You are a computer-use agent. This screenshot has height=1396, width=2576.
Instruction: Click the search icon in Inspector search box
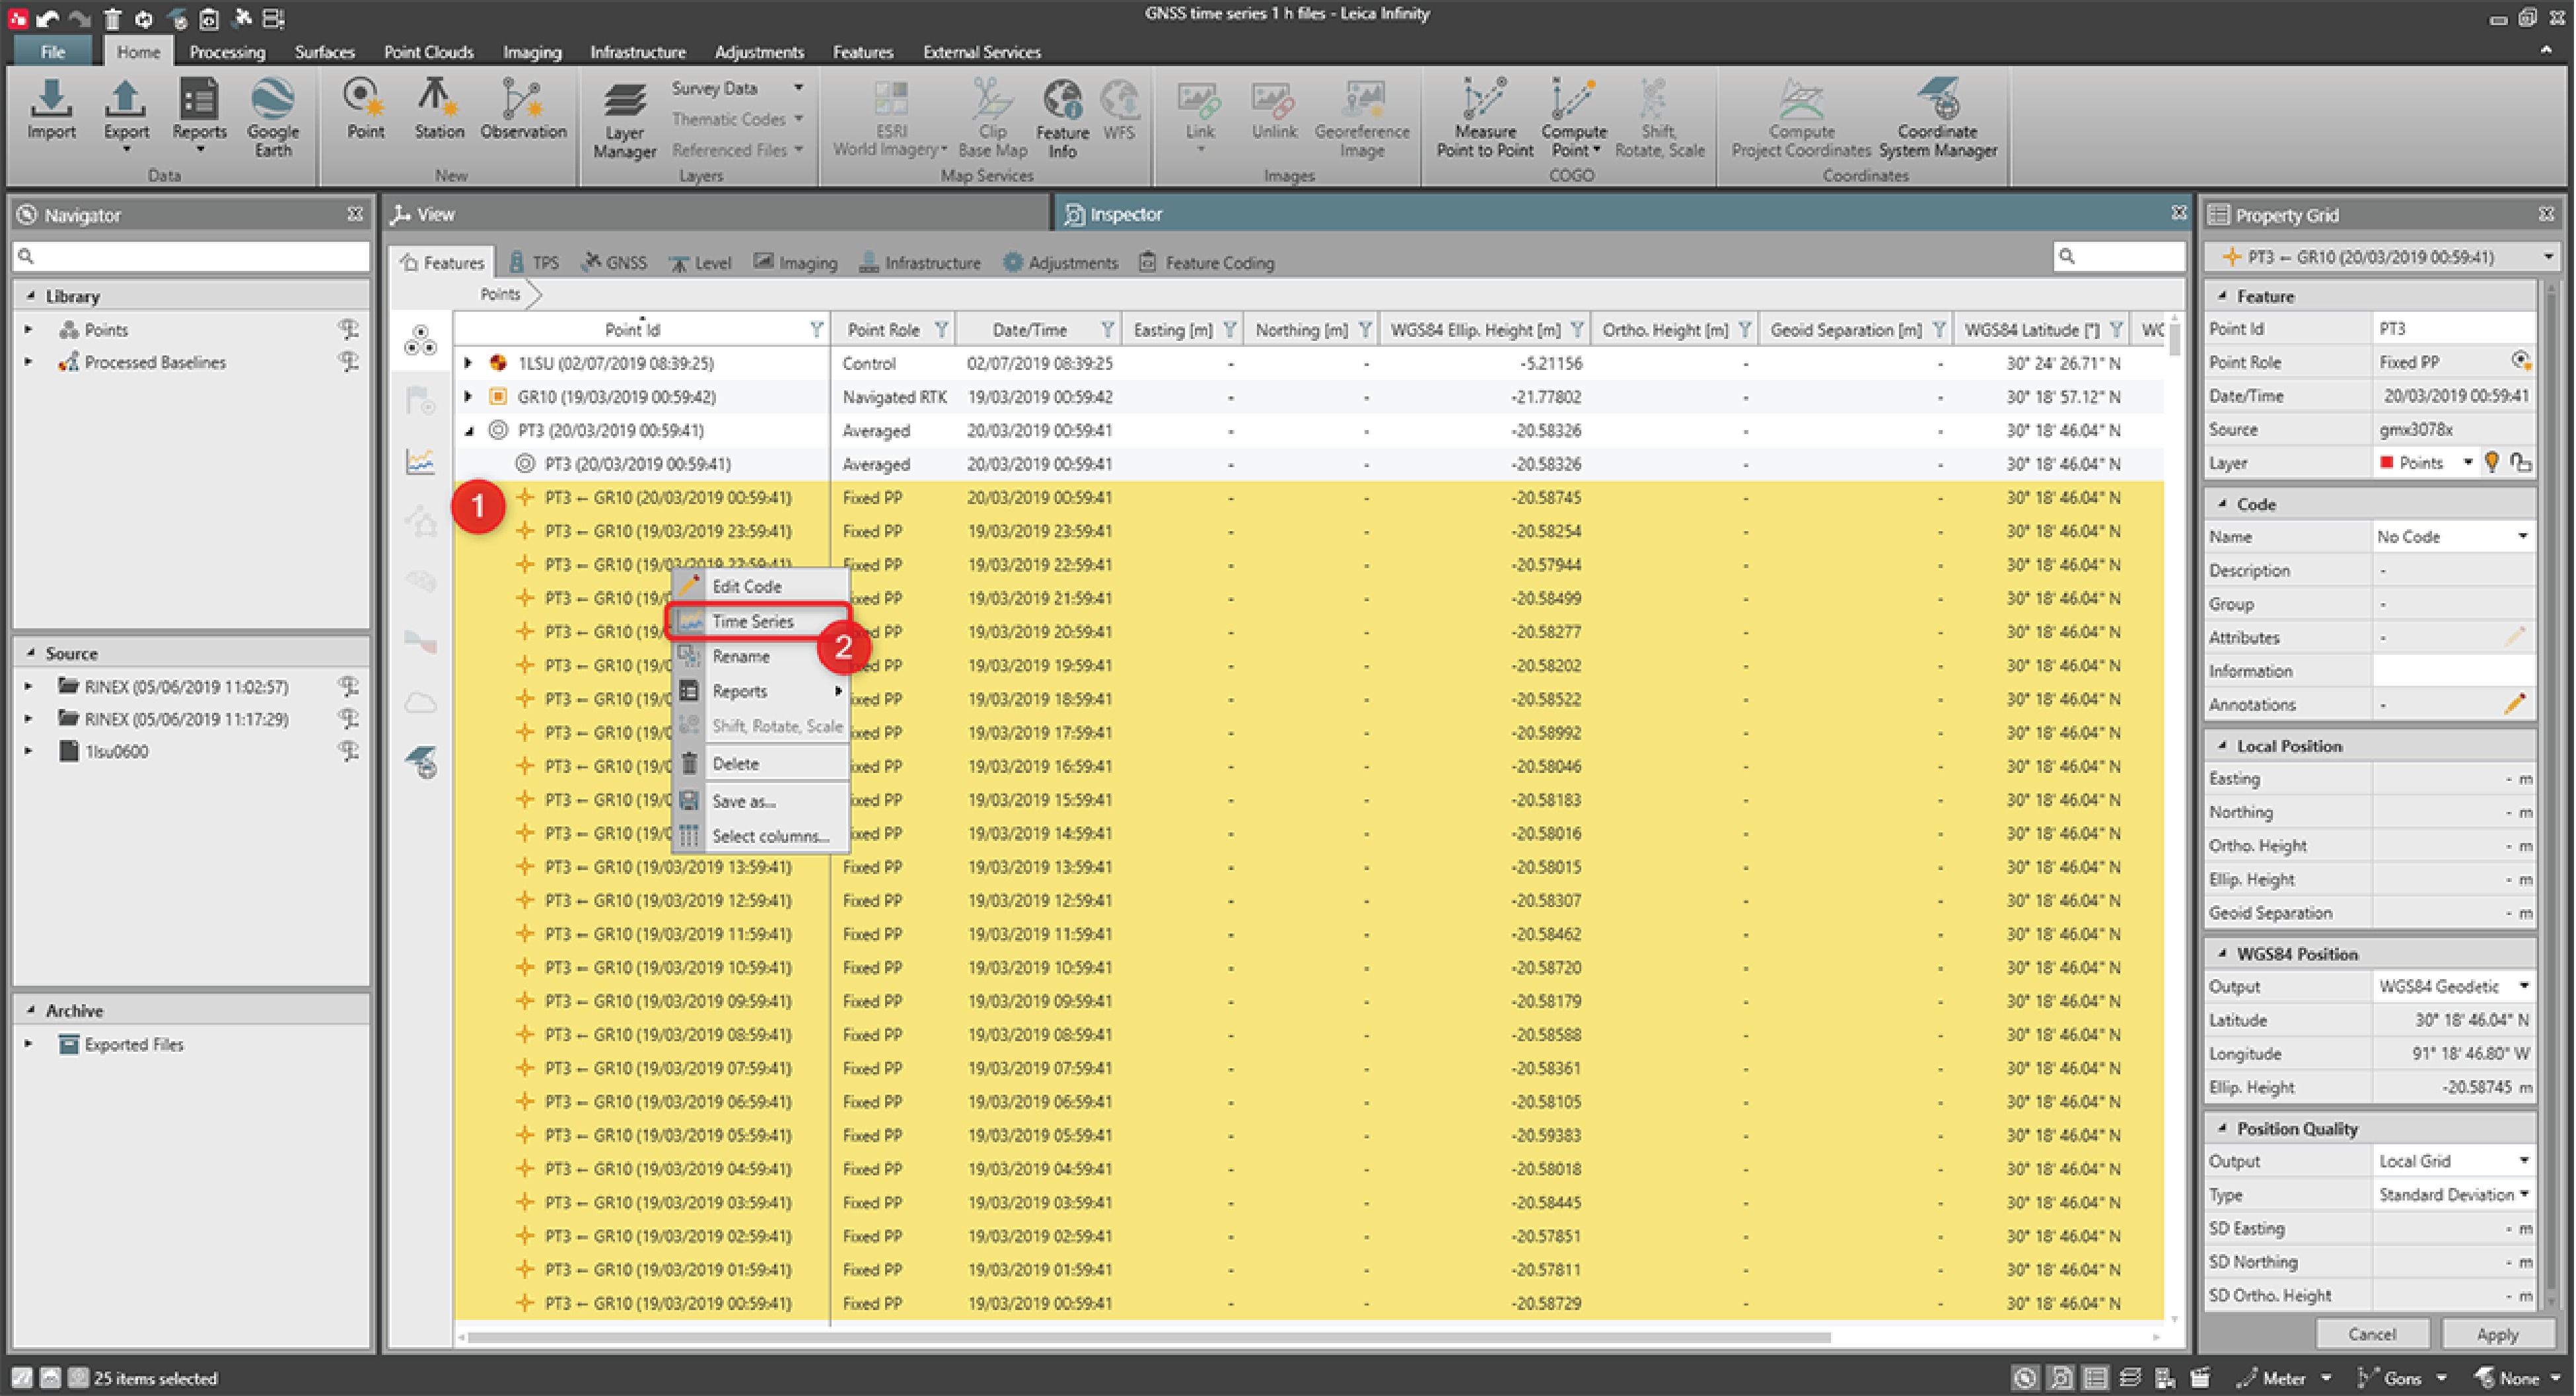(2067, 256)
